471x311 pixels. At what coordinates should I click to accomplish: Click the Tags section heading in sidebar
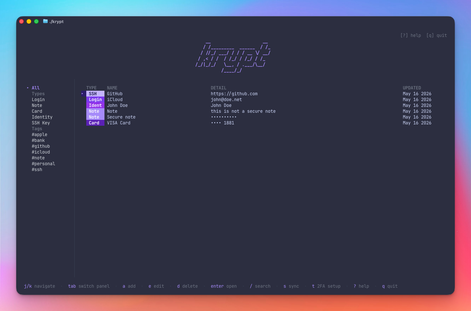pyautogui.click(x=37, y=129)
